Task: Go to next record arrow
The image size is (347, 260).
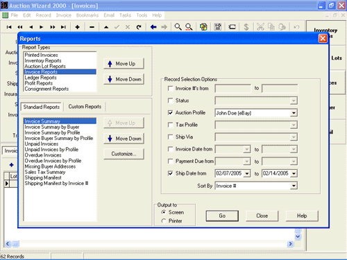Action: click(42, 27)
